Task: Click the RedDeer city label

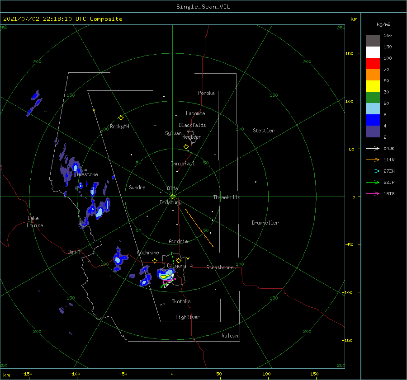Action: pos(192,137)
